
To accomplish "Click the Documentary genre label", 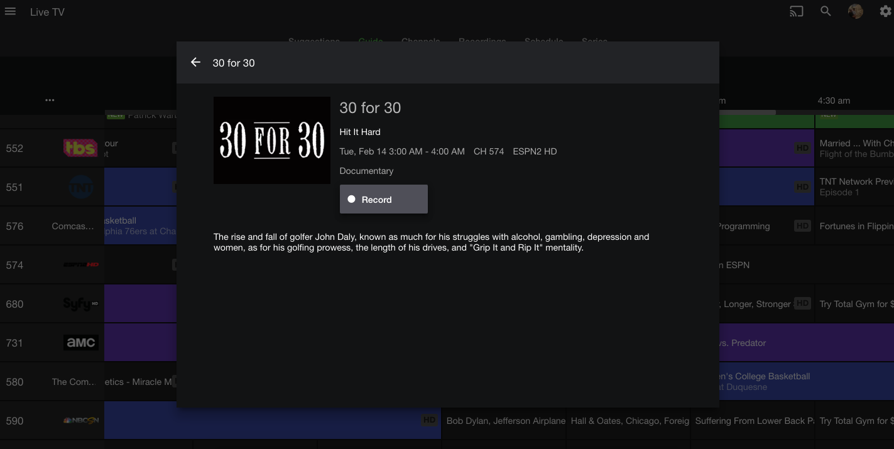I will click(x=366, y=171).
